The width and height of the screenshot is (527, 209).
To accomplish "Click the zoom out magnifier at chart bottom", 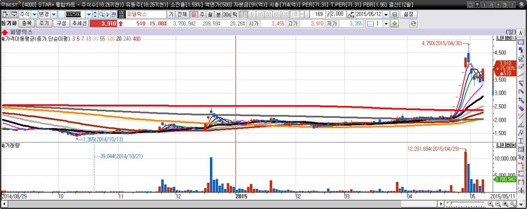I will point(498,204).
